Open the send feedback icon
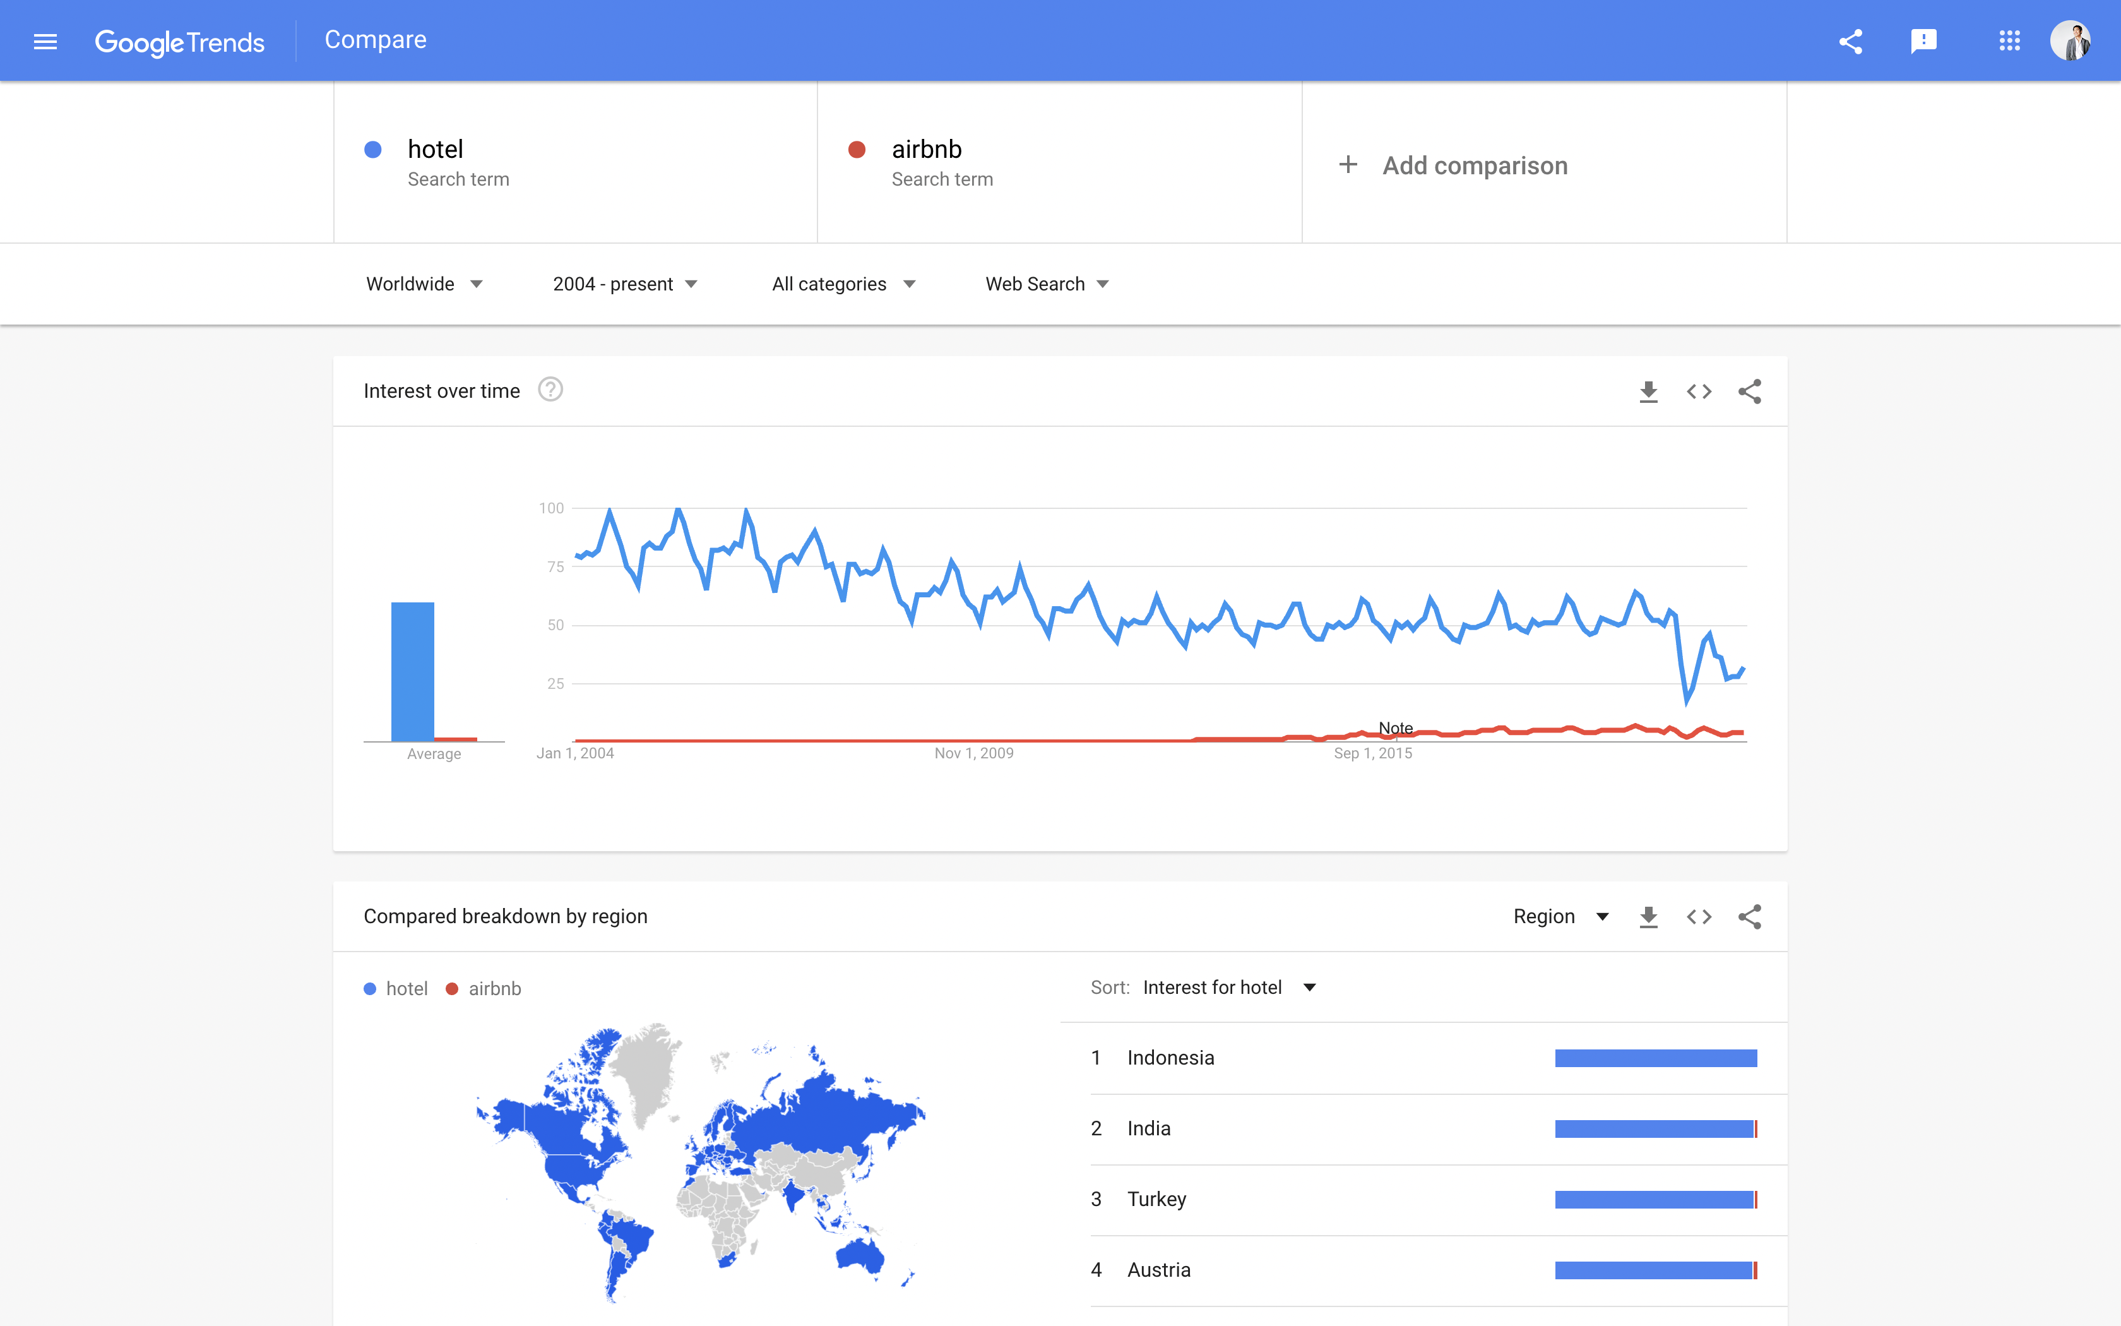Image resolution: width=2121 pixels, height=1326 pixels. tap(1923, 41)
